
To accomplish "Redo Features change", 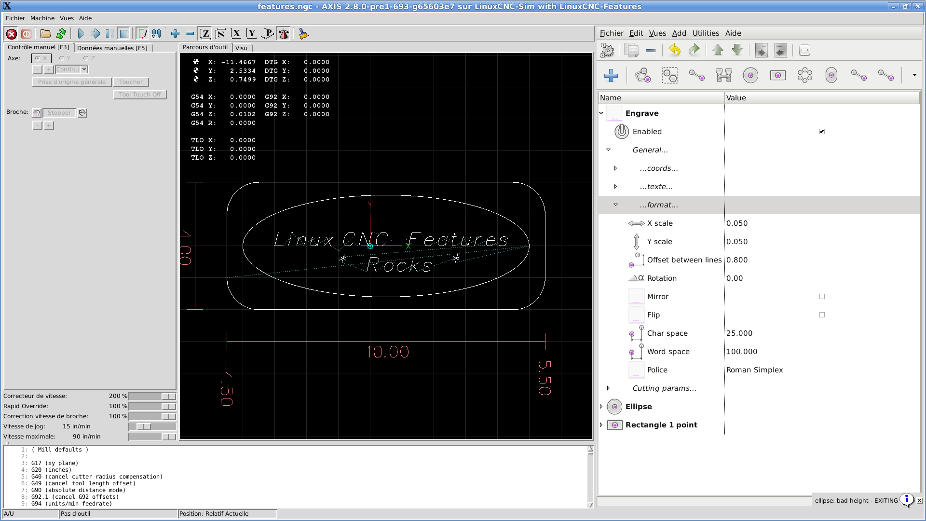I will point(694,50).
